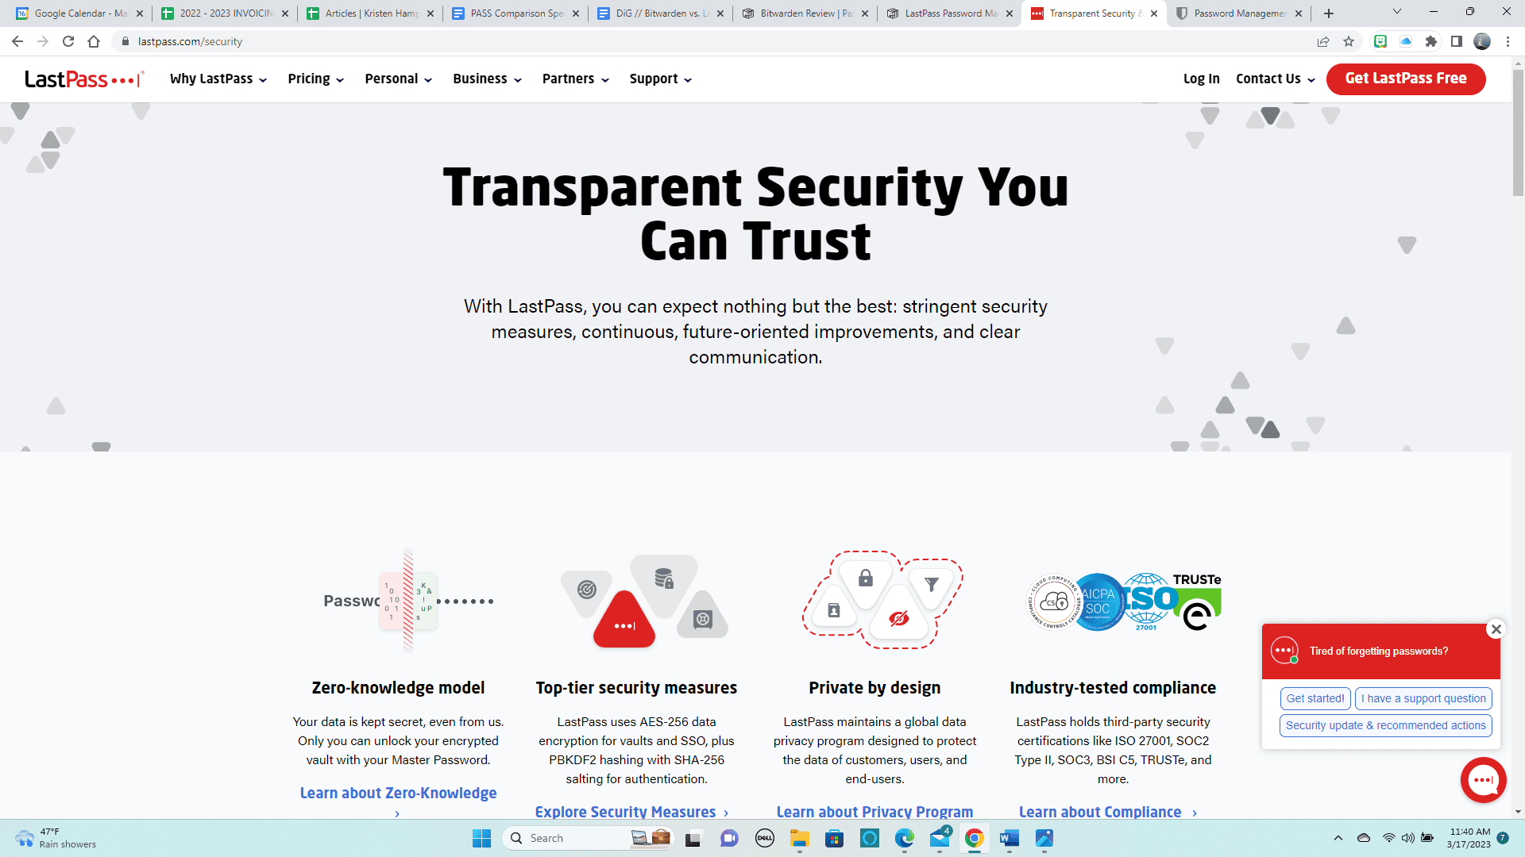Image resolution: width=1525 pixels, height=857 pixels.
Task: Open Explore Security Measures link
Action: pyautogui.click(x=631, y=812)
